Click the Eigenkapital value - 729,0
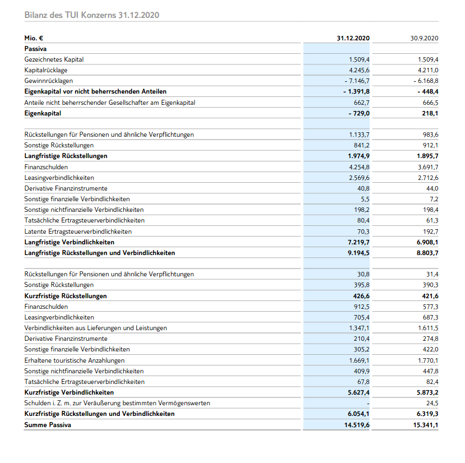 pos(359,113)
